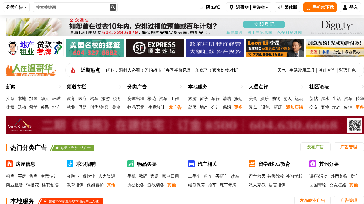
Task: Open the ViewStar banner ad
Action: 185,125
